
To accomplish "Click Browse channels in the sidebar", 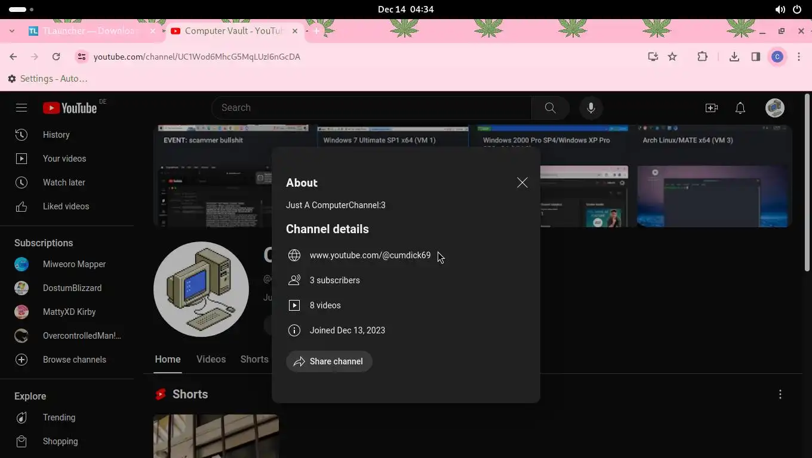I will point(67,360).
